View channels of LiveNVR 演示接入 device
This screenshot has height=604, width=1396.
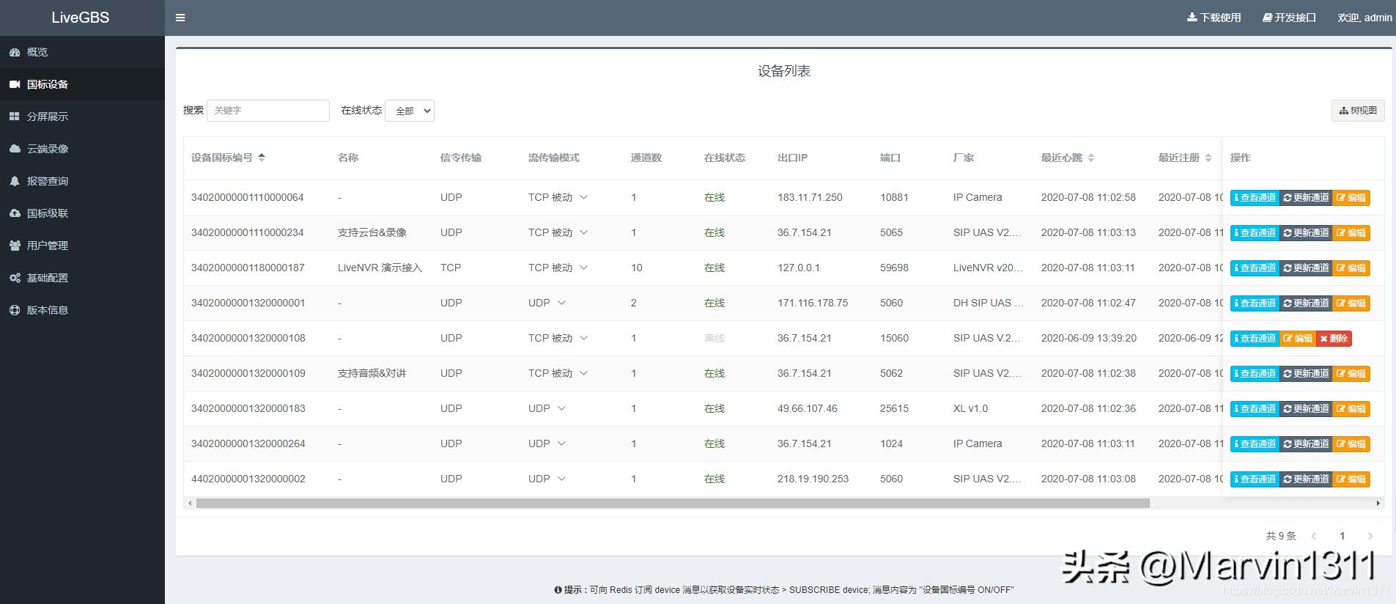point(1255,268)
